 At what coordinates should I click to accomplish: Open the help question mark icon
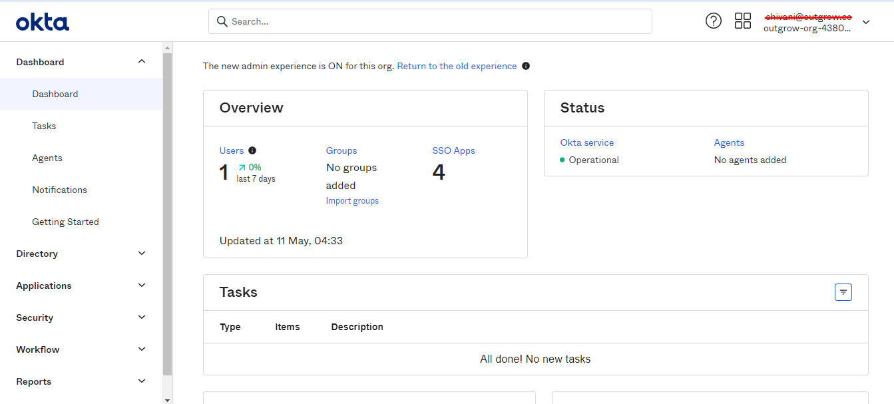click(x=714, y=21)
